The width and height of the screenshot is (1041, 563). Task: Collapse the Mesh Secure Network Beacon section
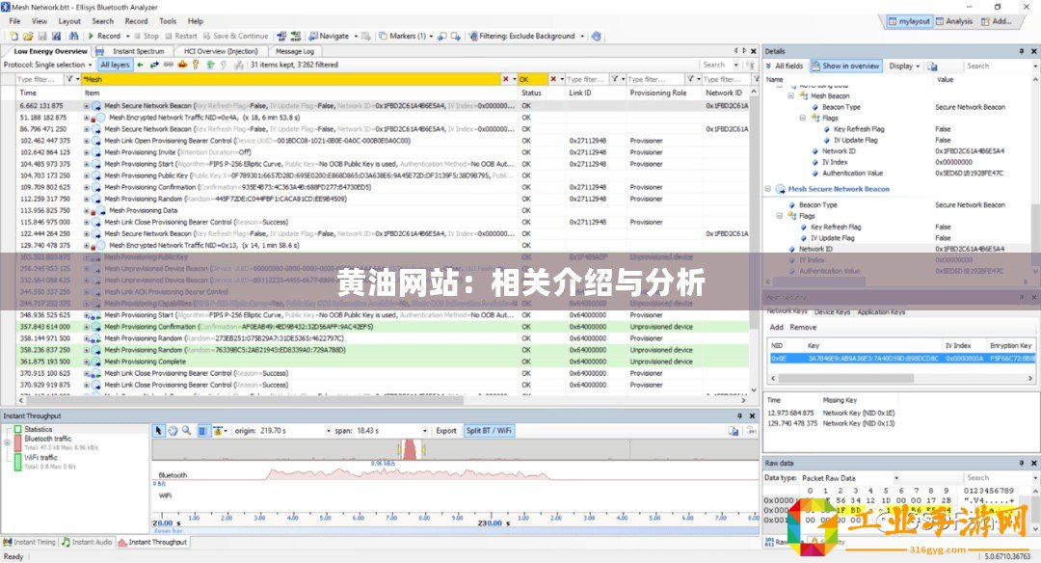pos(768,189)
